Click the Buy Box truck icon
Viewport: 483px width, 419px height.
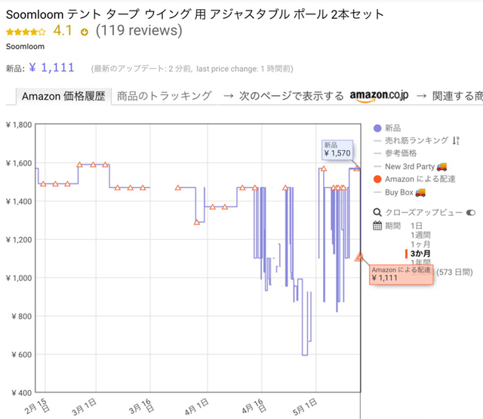(420, 193)
